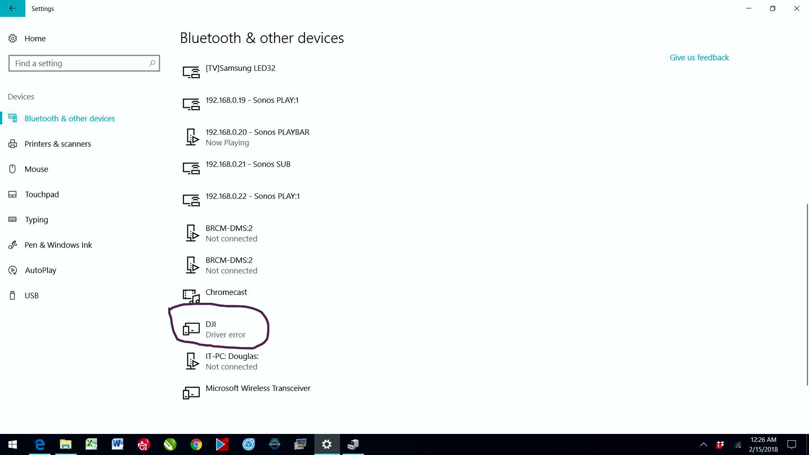This screenshot has width=809, height=455.
Task: Select the DJI device with driver error
Action: point(225,329)
